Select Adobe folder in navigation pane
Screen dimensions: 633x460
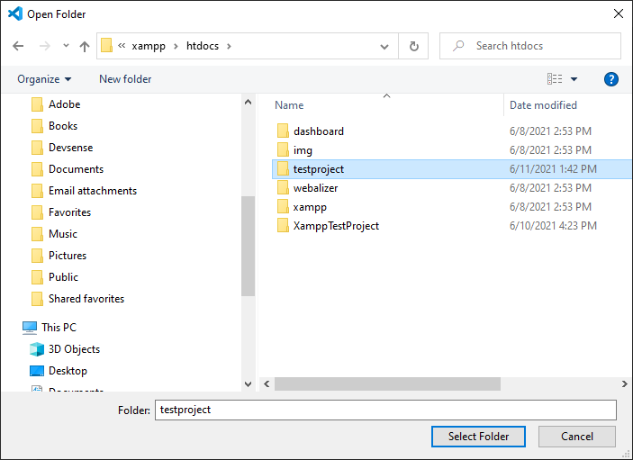pyautogui.click(x=64, y=104)
